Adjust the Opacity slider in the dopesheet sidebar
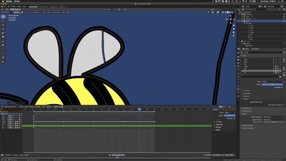Screen dimensions: 286x161 (230, 115)
